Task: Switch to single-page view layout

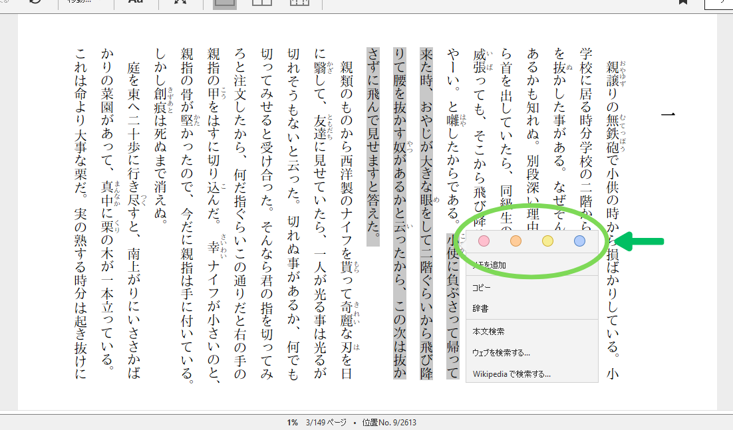Action: tap(224, 2)
